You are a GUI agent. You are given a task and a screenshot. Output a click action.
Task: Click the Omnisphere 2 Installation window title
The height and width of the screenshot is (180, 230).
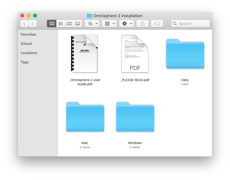click(x=118, y=16)
